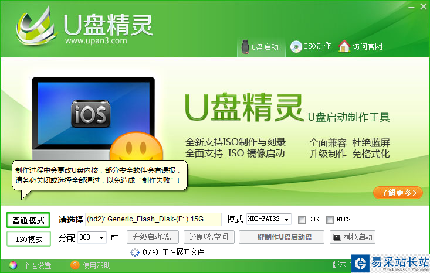Click the 正在展开文件 status text

click(188, 252)
